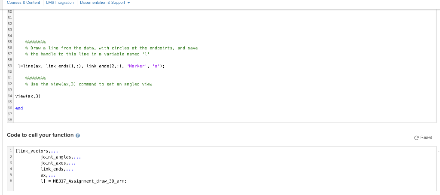The width and height of the screenshot is (440, 195).
Task: Click the link_ends,... line in the call code
Action: click(57, 169)
